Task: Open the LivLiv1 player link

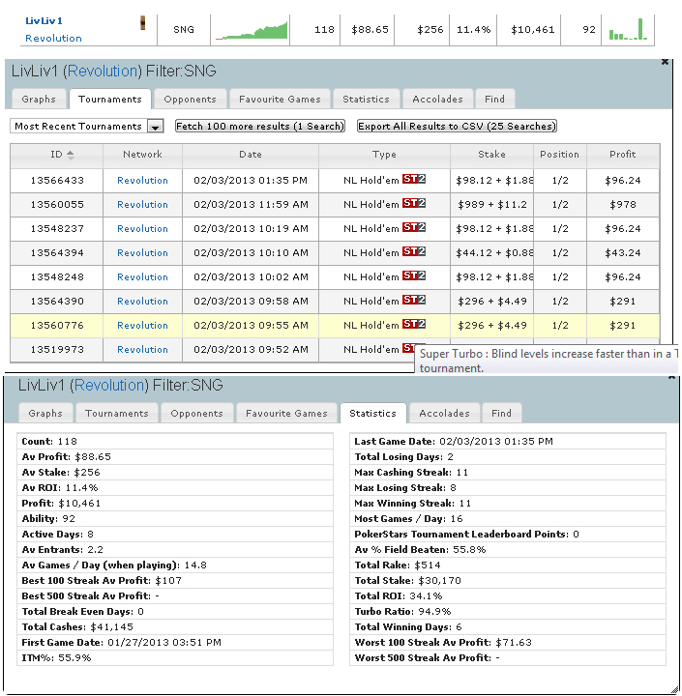Action: click(44, 21)
